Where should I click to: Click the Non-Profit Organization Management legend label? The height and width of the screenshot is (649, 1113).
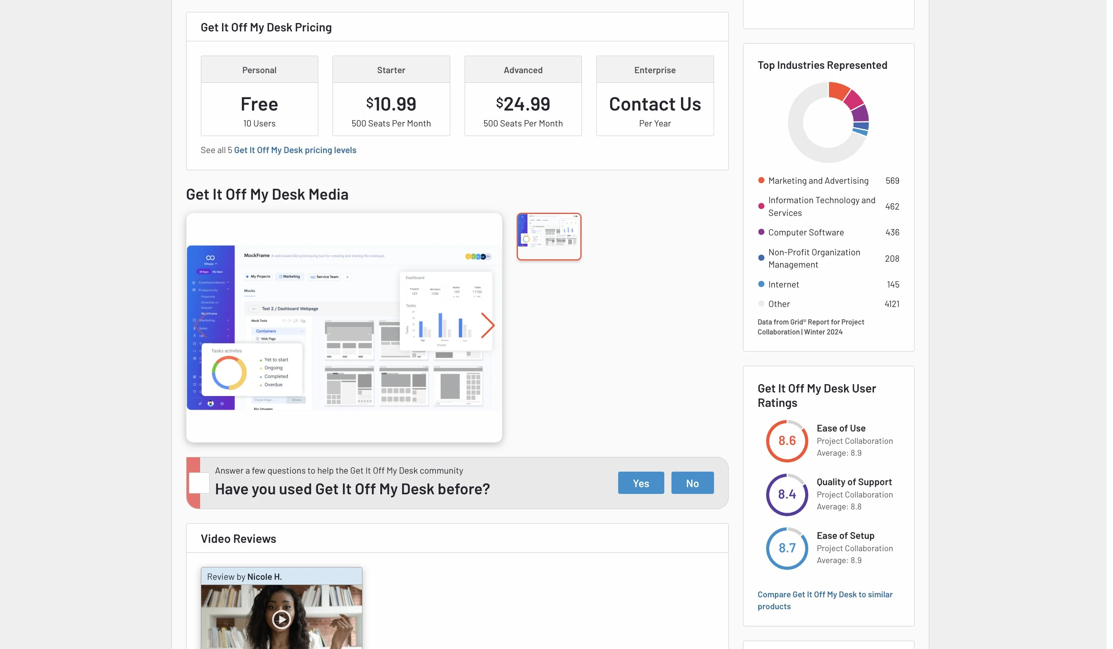pyautogui.click(x=814, y=258)
